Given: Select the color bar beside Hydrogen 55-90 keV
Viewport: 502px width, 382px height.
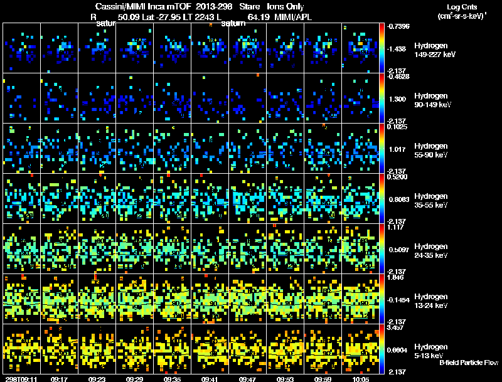Looking at the screenshot, I should click(x=382, y=149).
